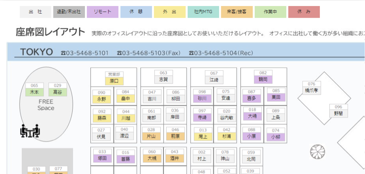The height and width of the screenshot is (174, 365).
Task: Select seat 028 片山
Action: tap(151, 134)
